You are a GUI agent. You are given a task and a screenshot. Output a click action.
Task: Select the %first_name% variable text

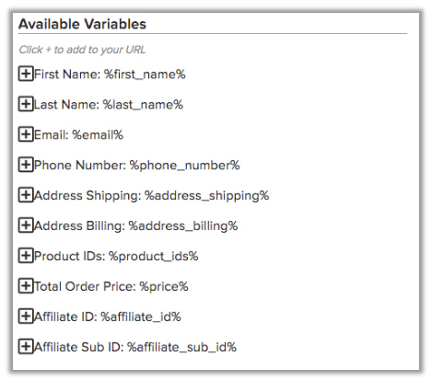tap(145, 75)
